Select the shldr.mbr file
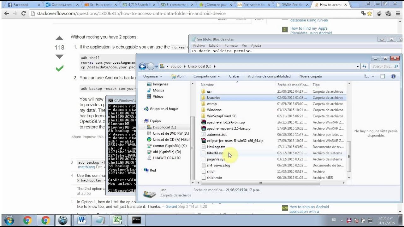 coord(273,178)
